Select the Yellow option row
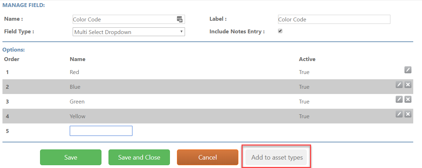Screen dimensions: 422x168 [x=207, y=116]
